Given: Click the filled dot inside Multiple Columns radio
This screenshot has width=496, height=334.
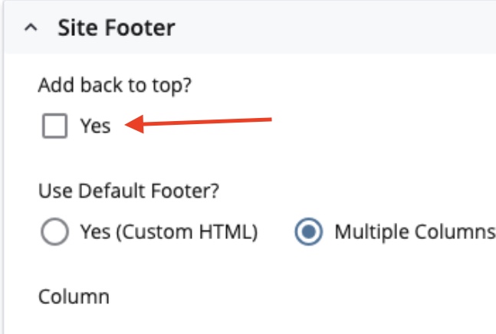Looking at the screenshot, I should (310, 233).
